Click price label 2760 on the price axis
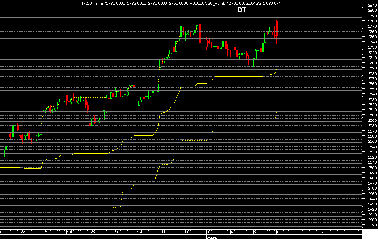 click(373, 32)
